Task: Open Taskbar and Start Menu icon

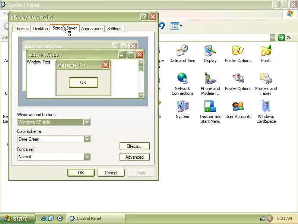Action: pyautogui.click(x=210, y=112)
